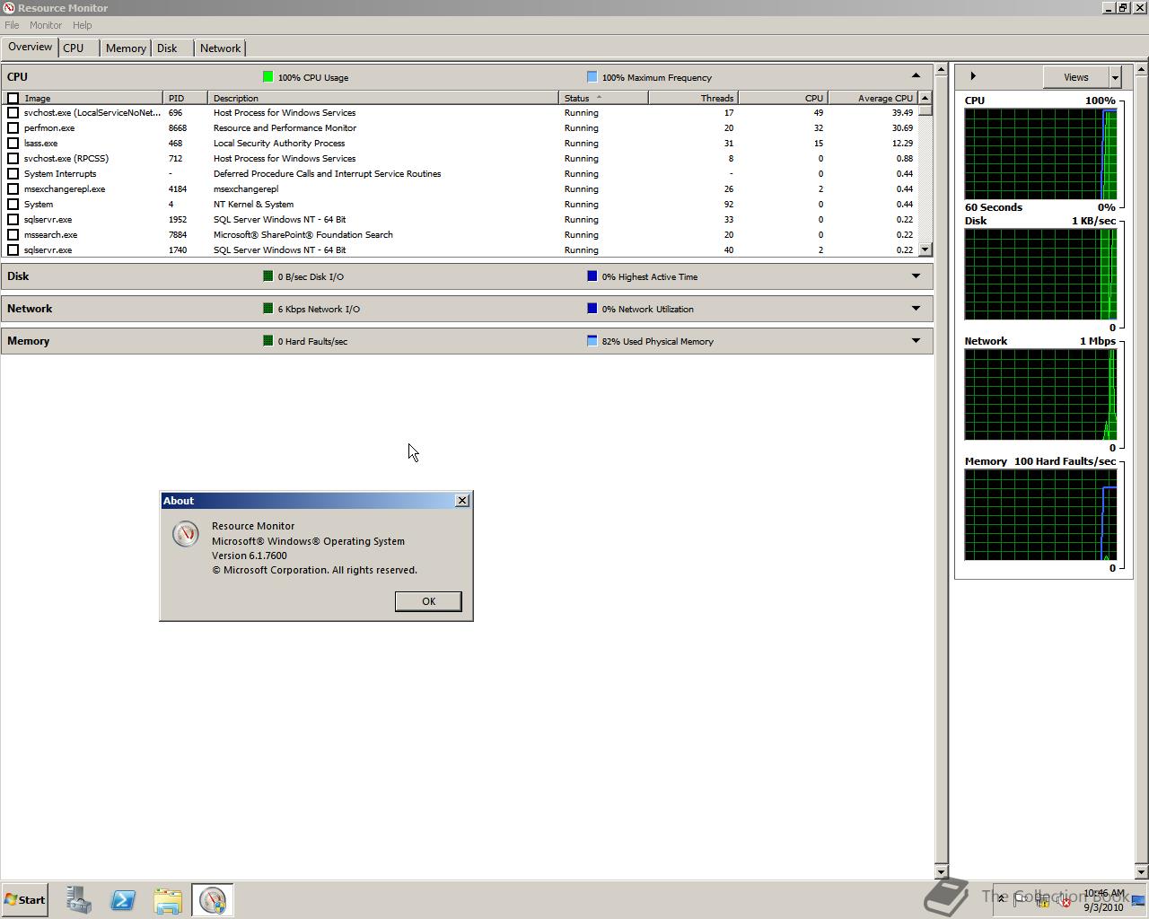
Task: Click main pane scrollbar down arrow
Action: pyautogui.click(x=941, y=871)
